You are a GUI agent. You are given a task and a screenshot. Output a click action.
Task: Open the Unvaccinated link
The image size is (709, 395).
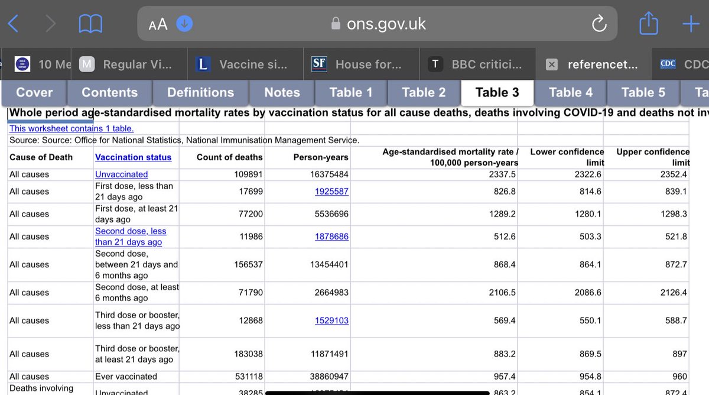[121, 174]
